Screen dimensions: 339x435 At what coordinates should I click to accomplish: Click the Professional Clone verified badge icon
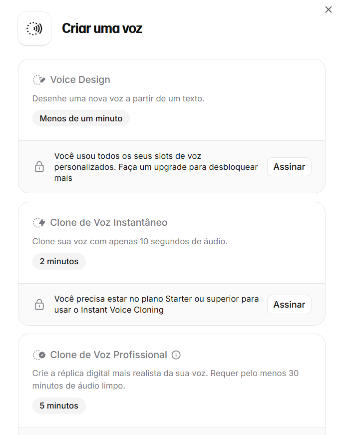(x=39, y=355)
